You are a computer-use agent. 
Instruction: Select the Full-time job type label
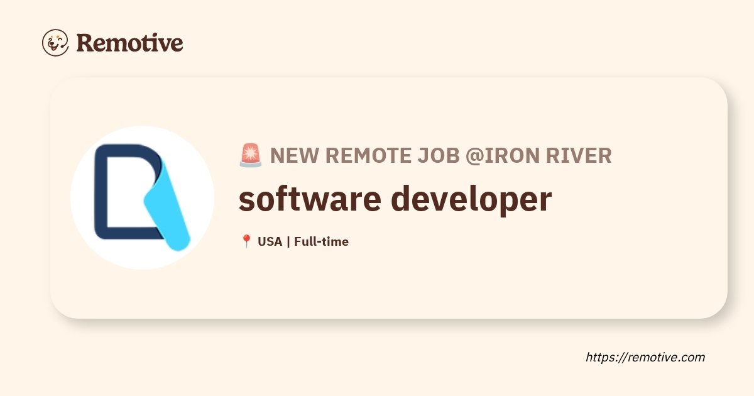pyautogui.click(x=321, y=241)
